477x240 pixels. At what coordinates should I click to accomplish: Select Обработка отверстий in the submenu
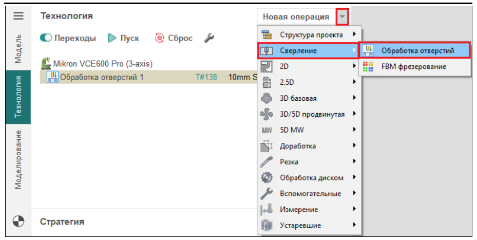417,50
